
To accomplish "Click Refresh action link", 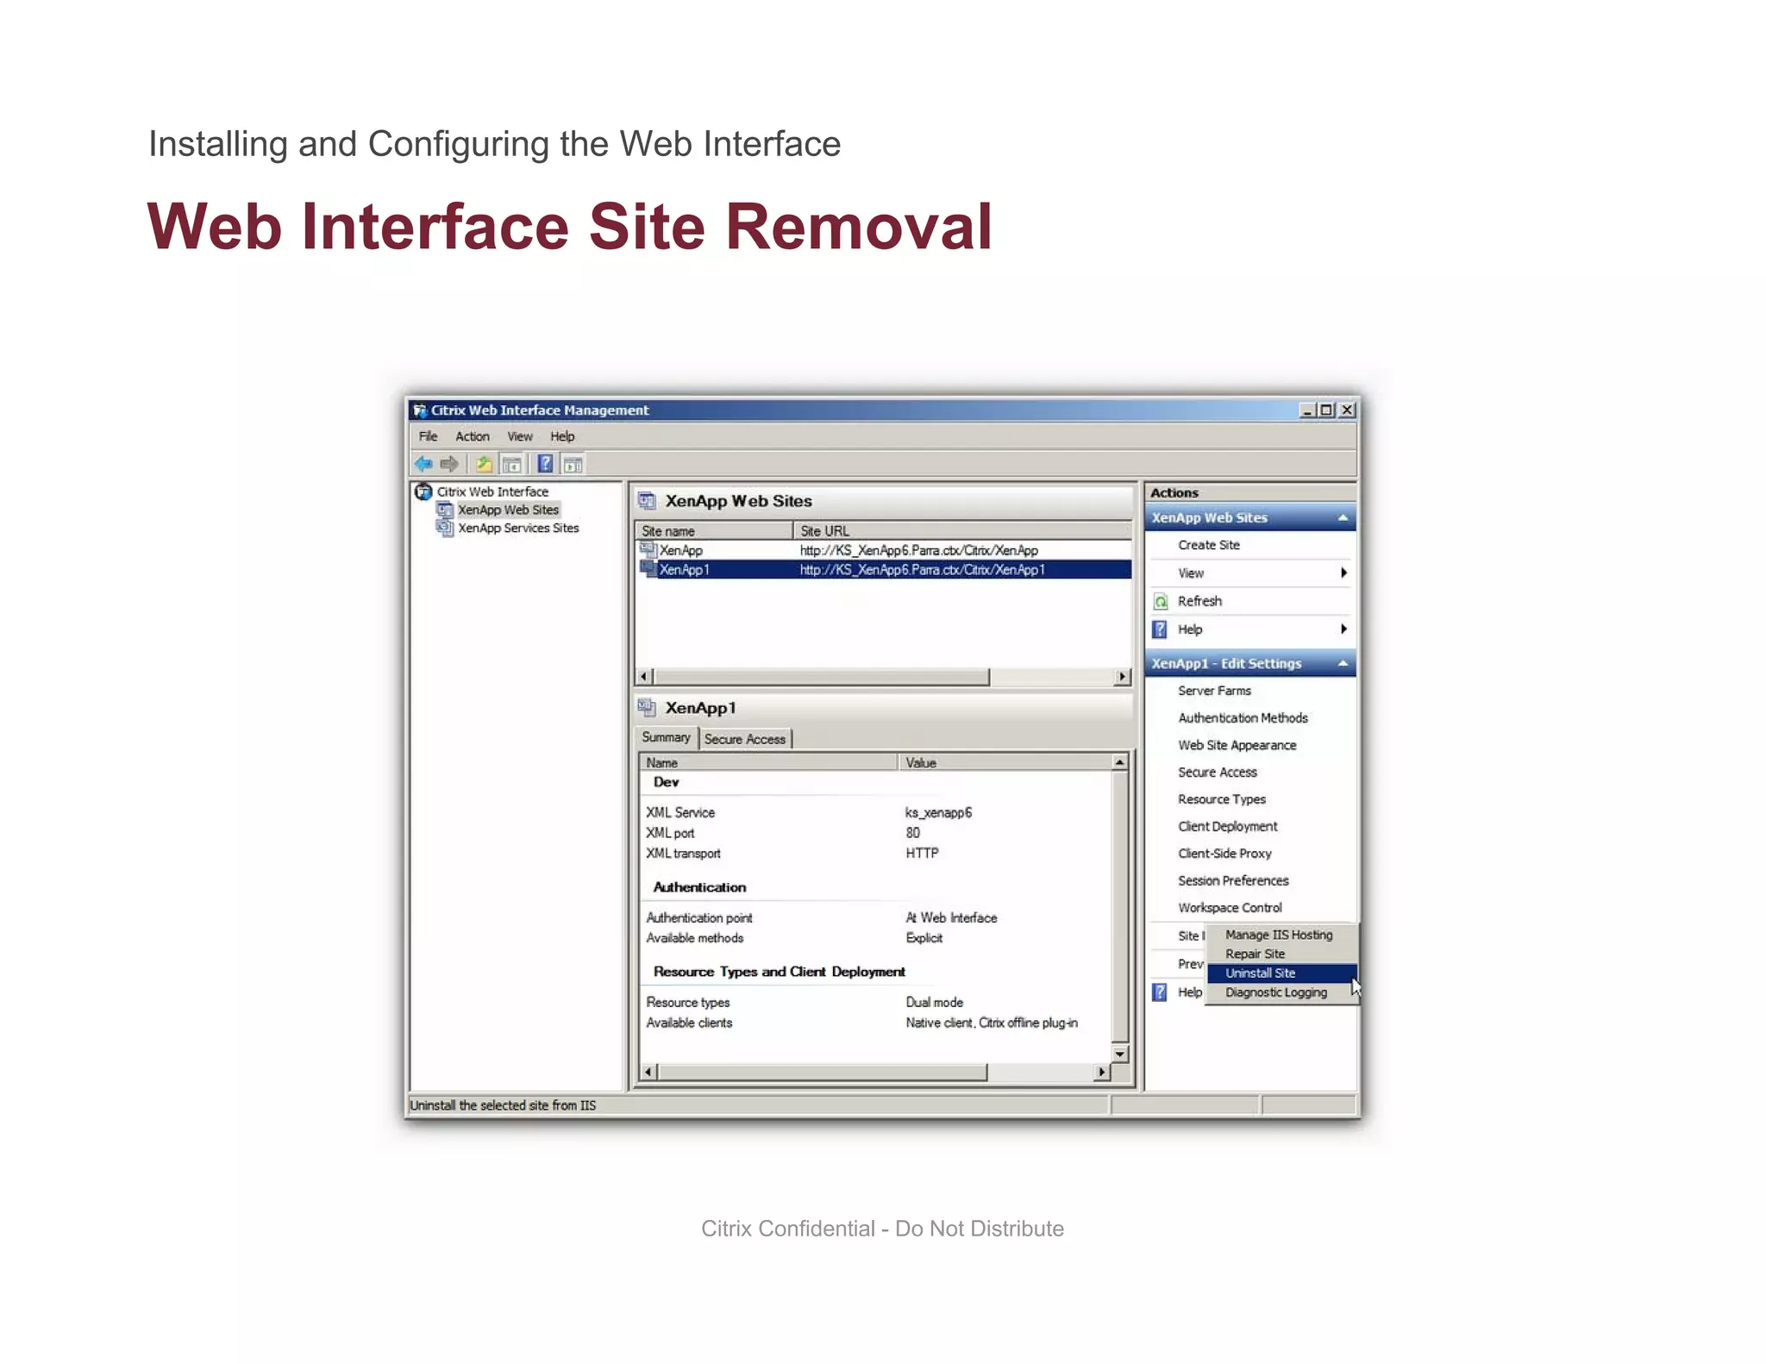I will coord(1199,601).
